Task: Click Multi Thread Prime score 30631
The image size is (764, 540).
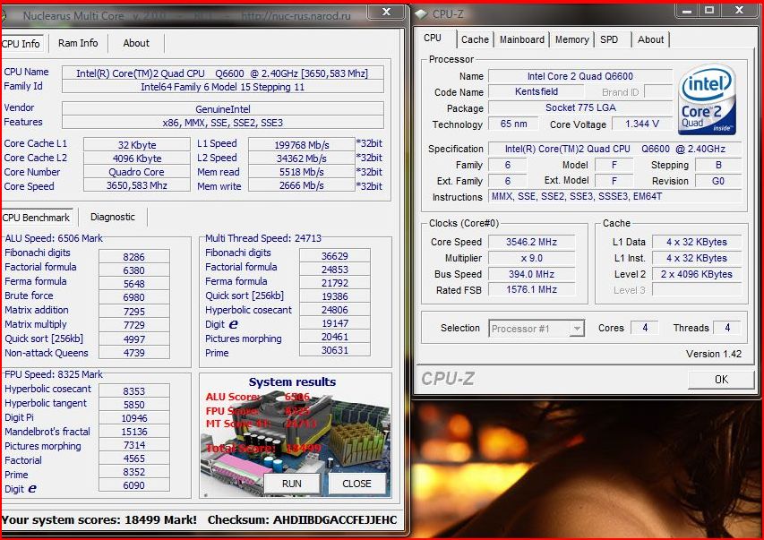Action: pyautogui.click(x=335, y=350)
